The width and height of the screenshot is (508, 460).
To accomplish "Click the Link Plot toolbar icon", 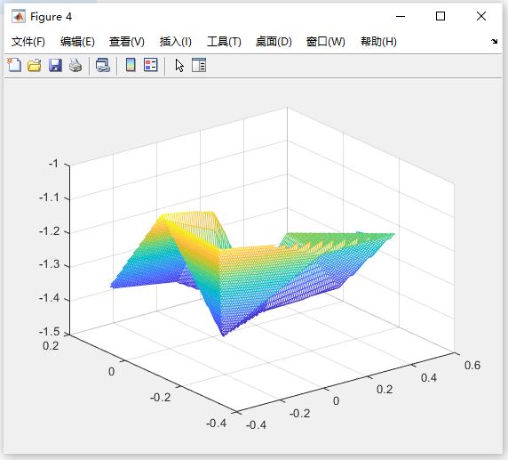I will pos(103,65).
